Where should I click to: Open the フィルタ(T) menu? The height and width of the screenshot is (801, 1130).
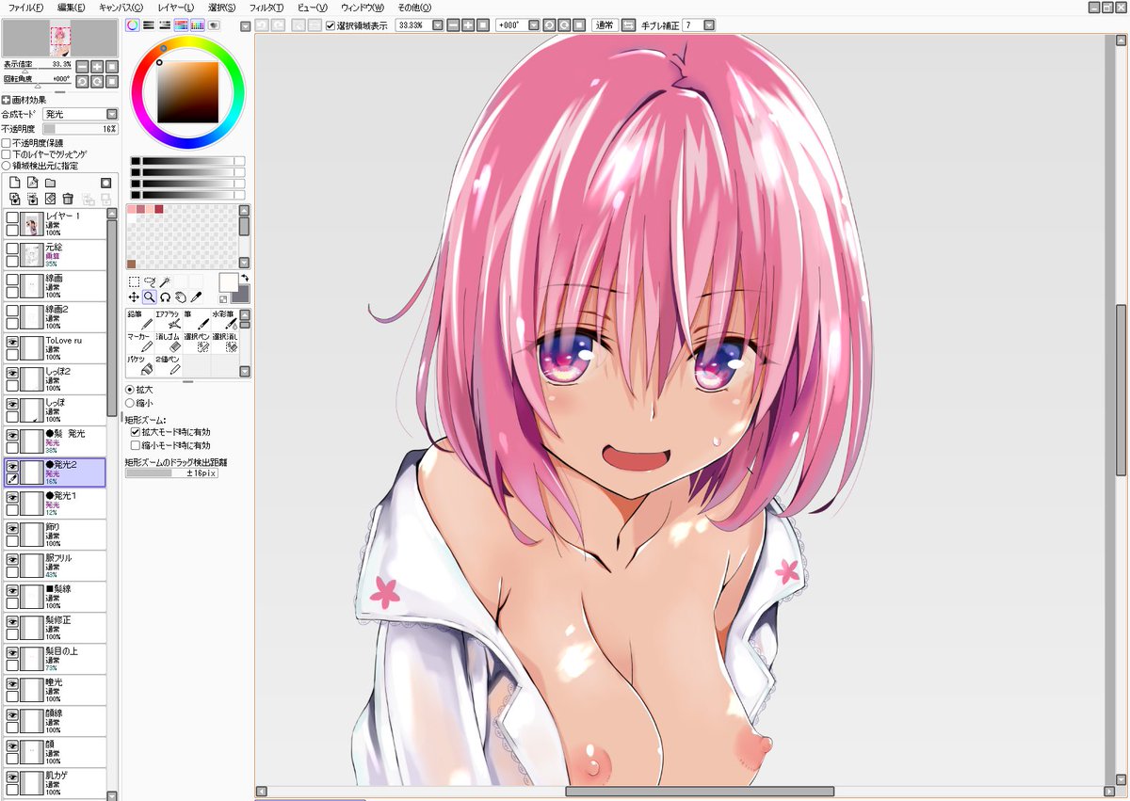point(266,7)
